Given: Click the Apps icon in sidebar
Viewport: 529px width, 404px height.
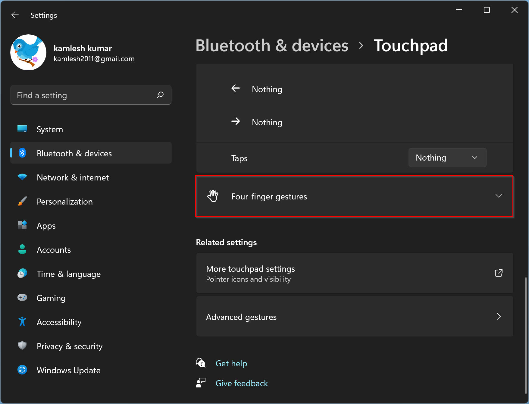Looking at the screenshot, I should point(22,225).
